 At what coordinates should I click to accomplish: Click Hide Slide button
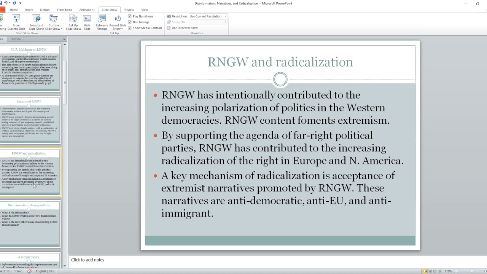click(87, 22)
